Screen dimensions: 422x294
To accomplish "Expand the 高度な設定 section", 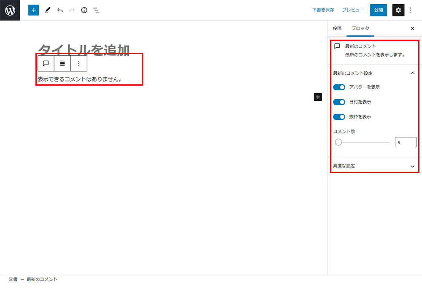I will [x=412, y=166].
